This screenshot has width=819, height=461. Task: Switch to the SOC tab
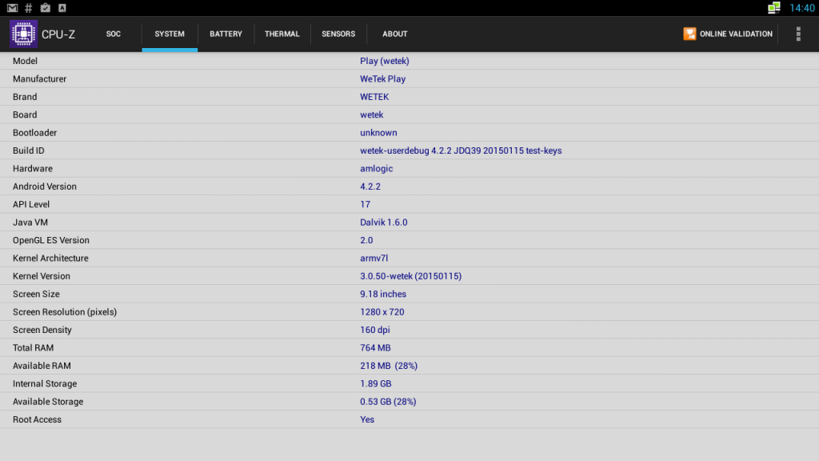[x=114, y=34]
